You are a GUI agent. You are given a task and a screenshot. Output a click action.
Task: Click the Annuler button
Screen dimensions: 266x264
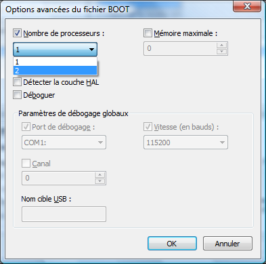(227, 244)
